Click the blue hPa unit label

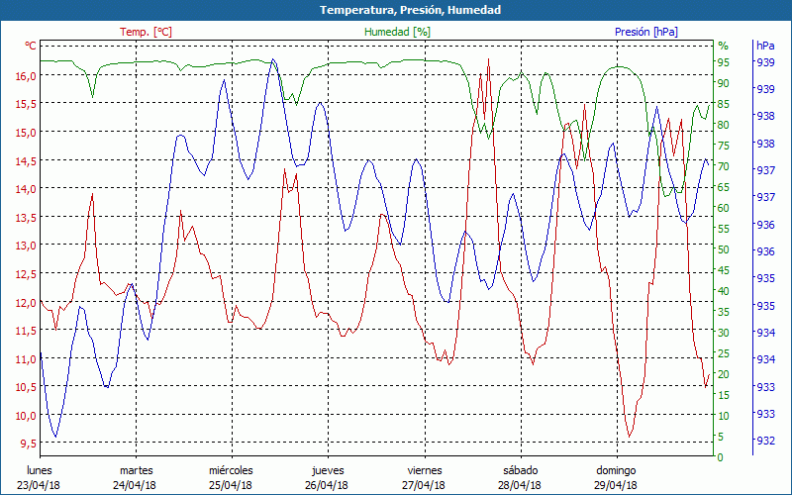coord(765,46)
